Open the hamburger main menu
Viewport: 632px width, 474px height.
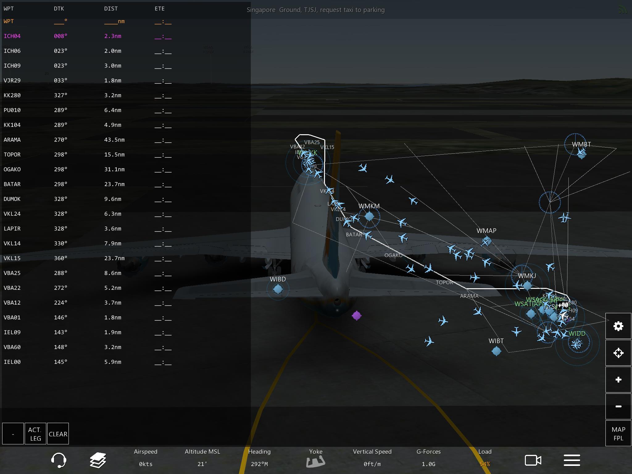point(572,460)
